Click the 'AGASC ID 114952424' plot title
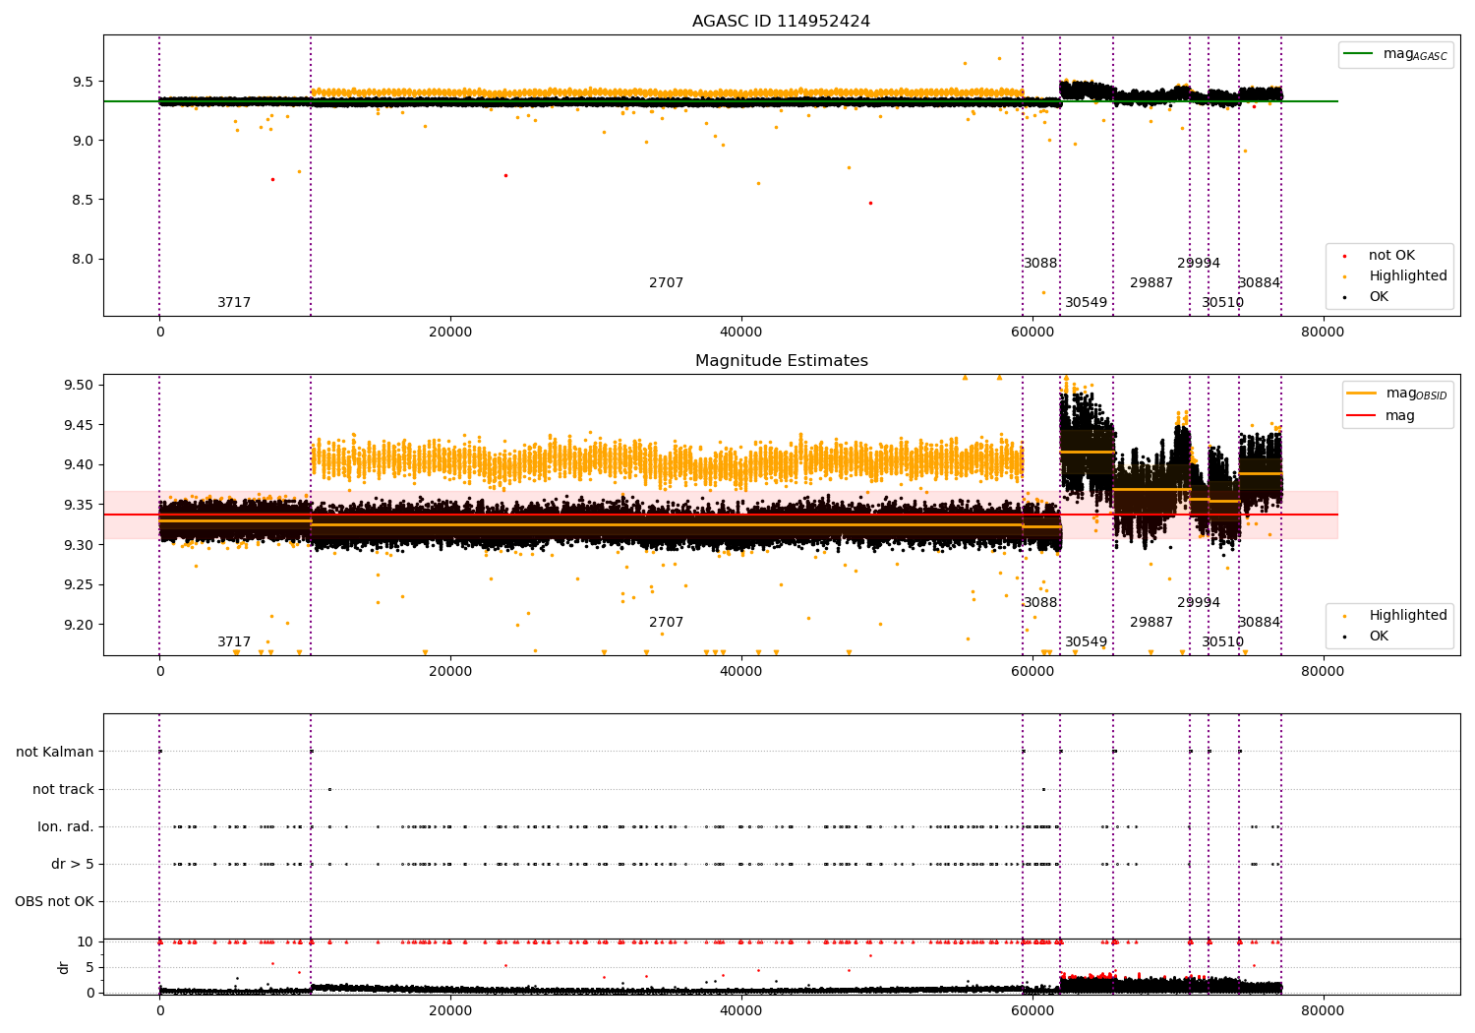Screen dimensions: 1475x1033 [x=781, y=22]
